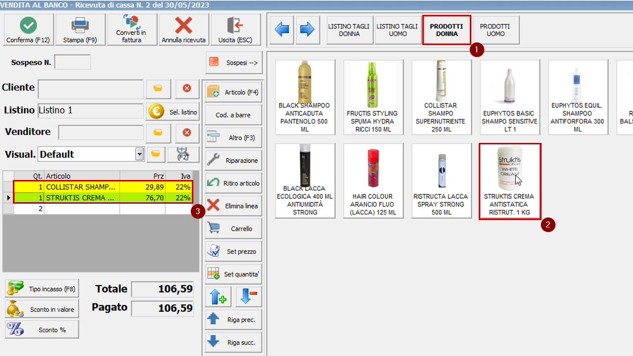Move to next row with Riga succ.
Image resolution: width=633 pixels, height=356 pixels.
click(x=233, y=342)
